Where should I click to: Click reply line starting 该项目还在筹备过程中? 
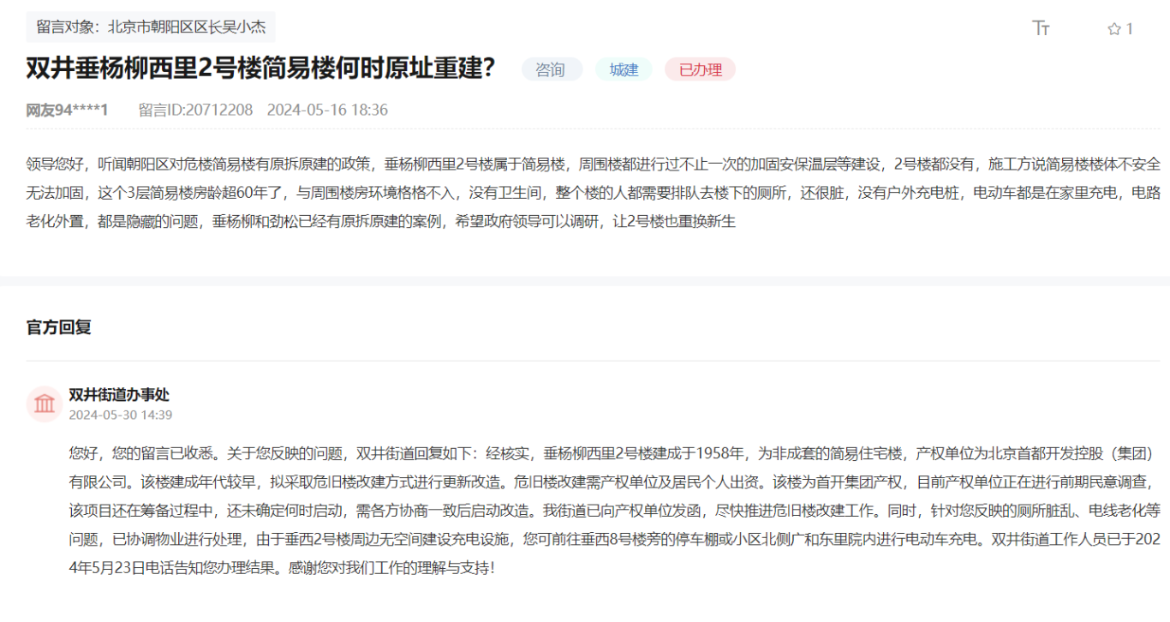pyautogui.click(x=614, y=511)
